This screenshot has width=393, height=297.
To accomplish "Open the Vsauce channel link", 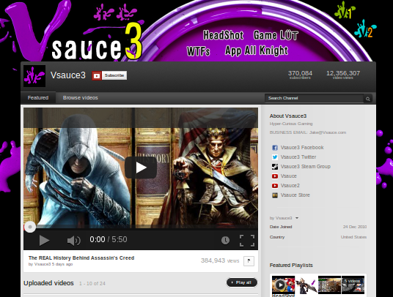I will pos(288,176).
